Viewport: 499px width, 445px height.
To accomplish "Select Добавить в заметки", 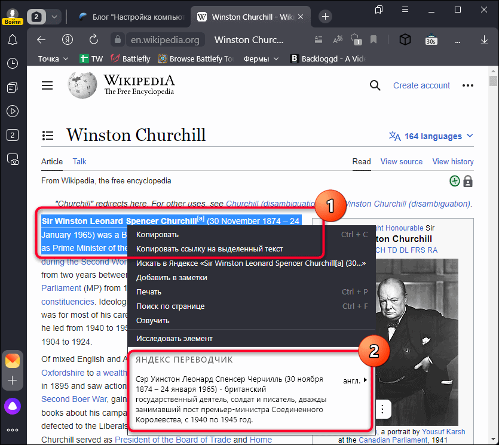I will point(252,278).
